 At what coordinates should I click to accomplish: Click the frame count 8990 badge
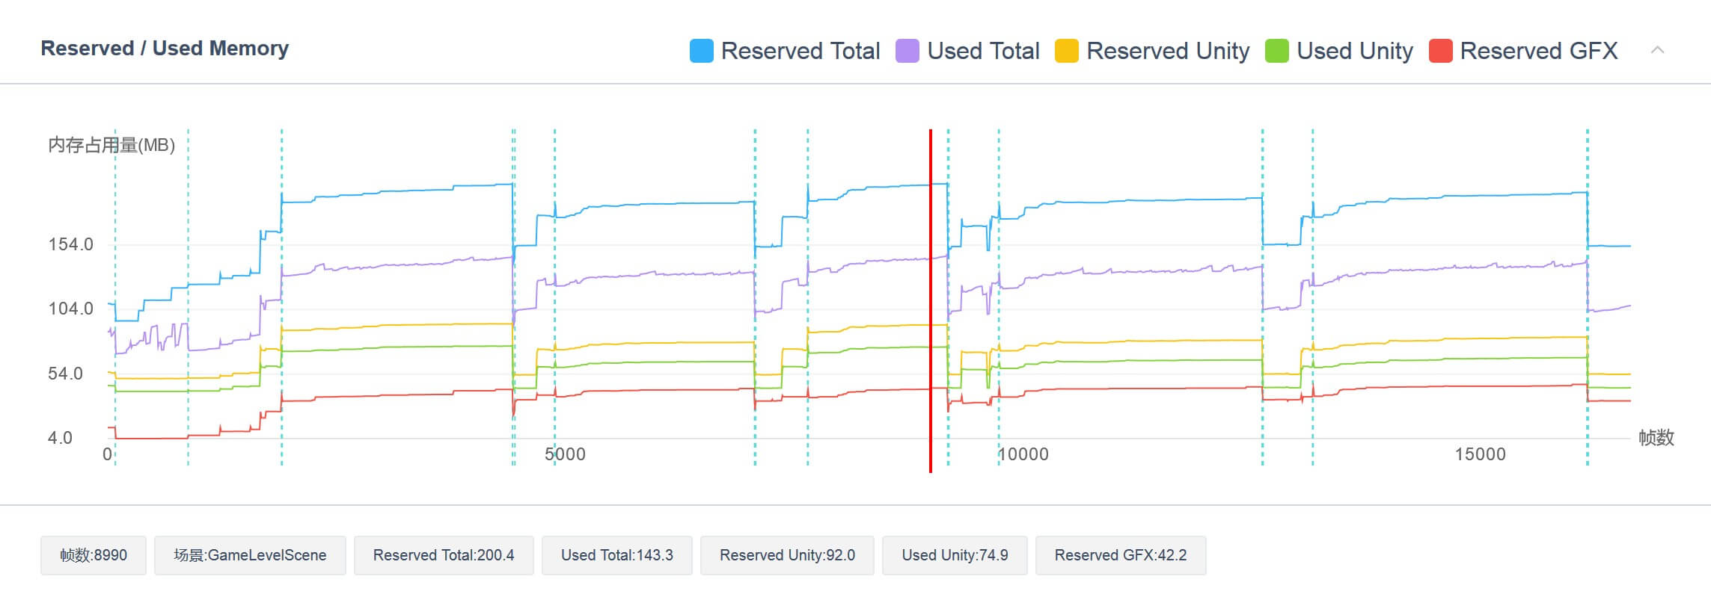pyautogui.click(x=94, y=555)
